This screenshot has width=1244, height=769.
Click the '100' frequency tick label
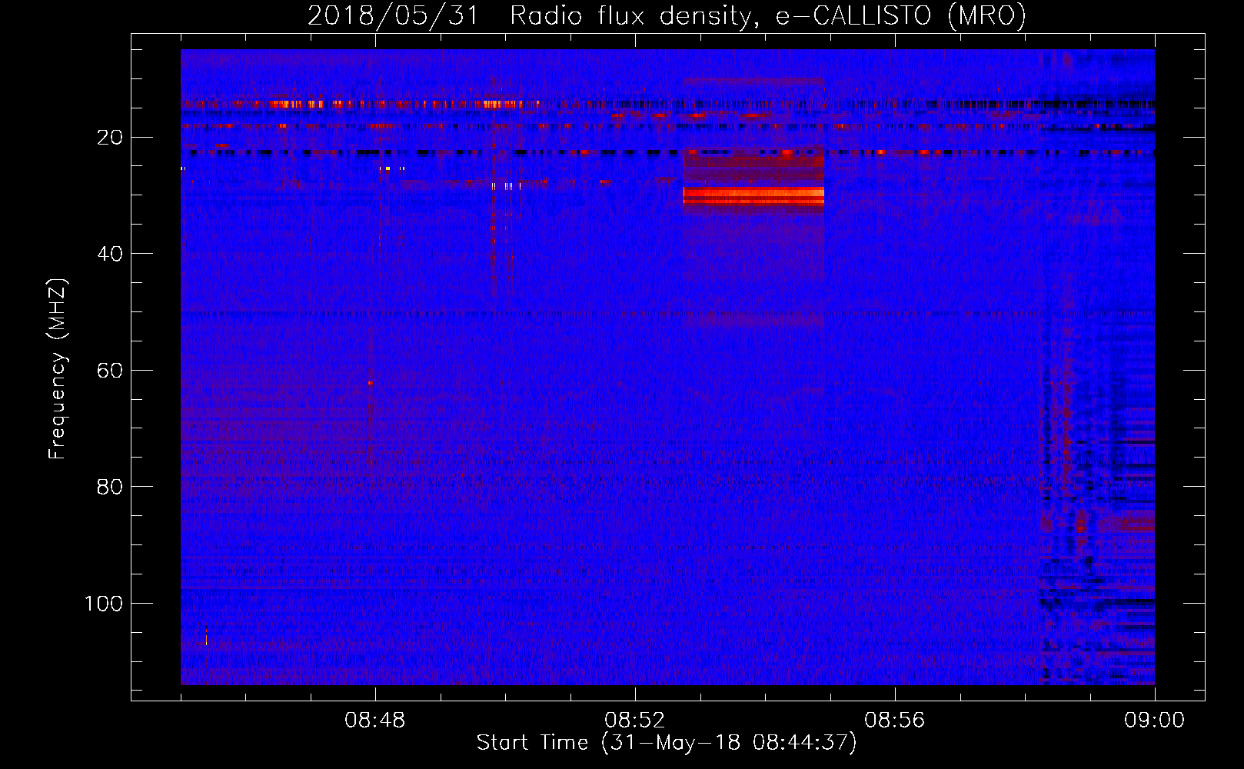point(104,604)
